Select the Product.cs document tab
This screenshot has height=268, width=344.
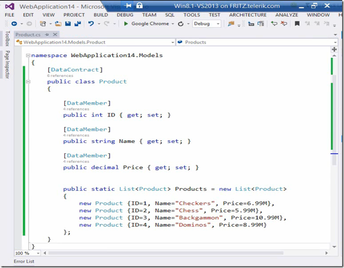28,34
